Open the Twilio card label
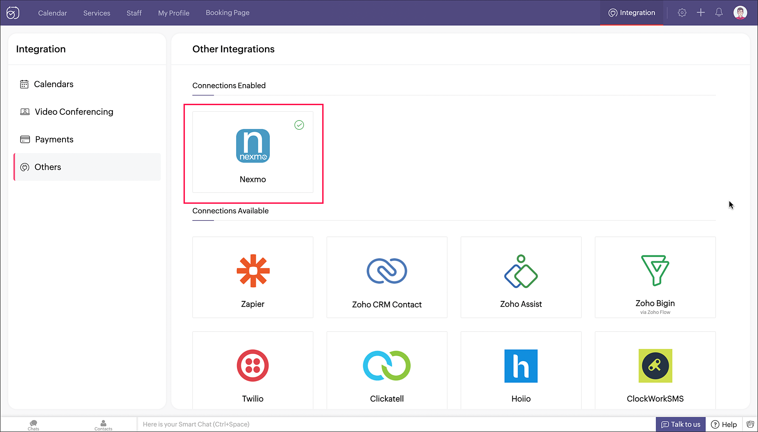The image size is (758, 432). [253, 399]
